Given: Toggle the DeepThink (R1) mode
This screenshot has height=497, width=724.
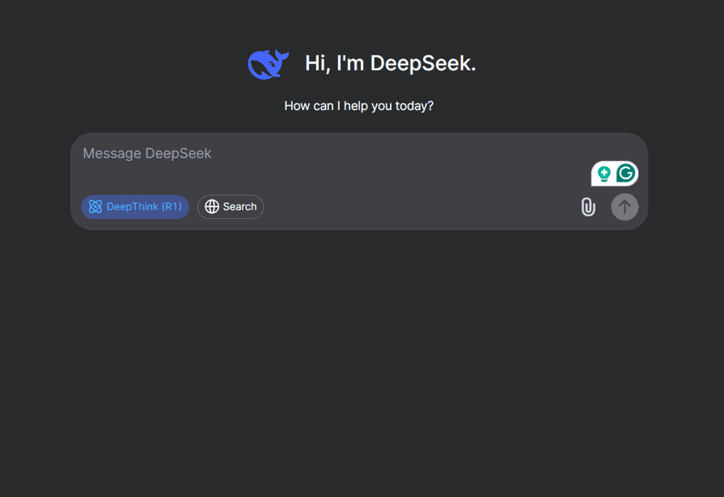Looking at the screenshot, I should pyautogui.click(x=135, y=207).
